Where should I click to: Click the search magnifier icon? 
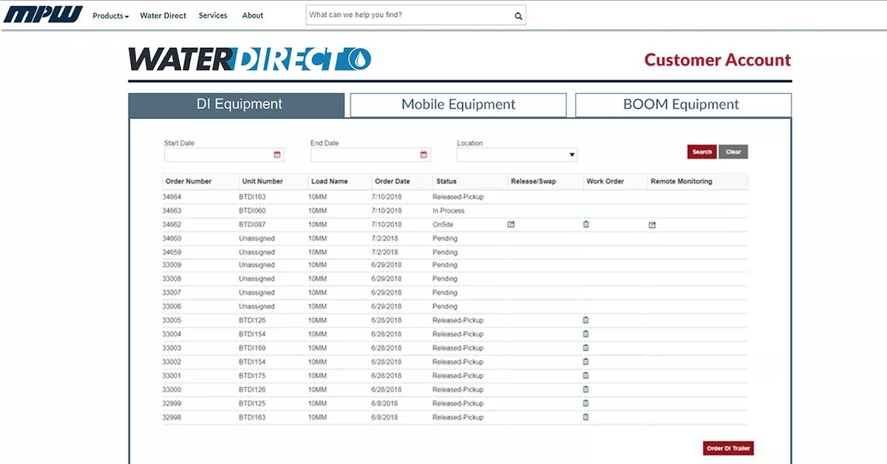tap(518, 15)
